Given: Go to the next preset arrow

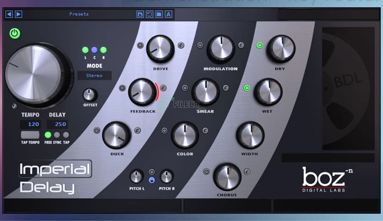Looking at the screenshot, I should [x=18, y=14].
